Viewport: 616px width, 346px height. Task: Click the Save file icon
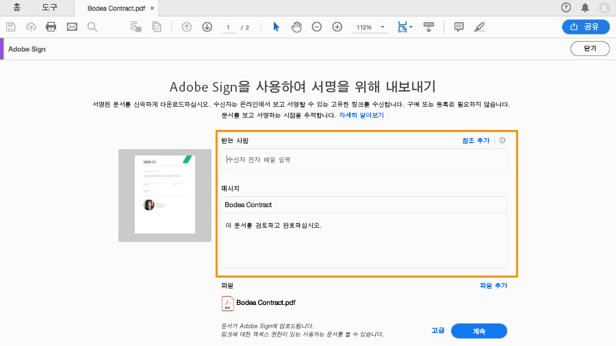click(x=10, y=27)
